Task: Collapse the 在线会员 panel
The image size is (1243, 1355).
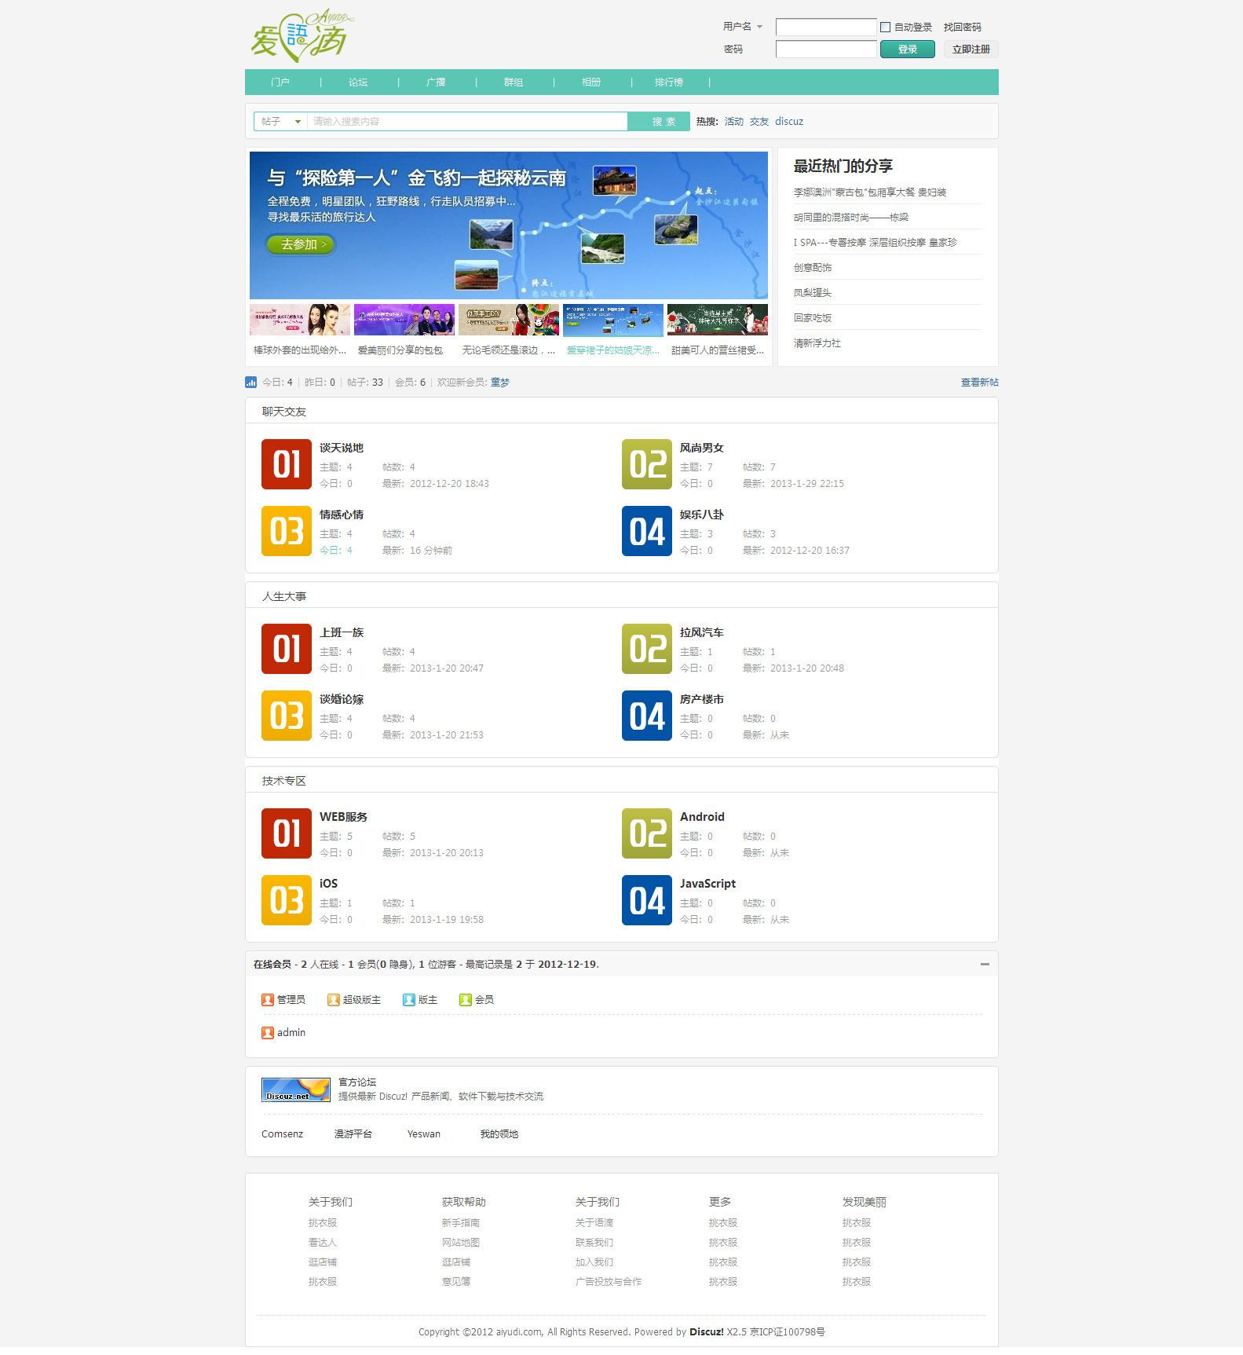Action: coord(985,965)
